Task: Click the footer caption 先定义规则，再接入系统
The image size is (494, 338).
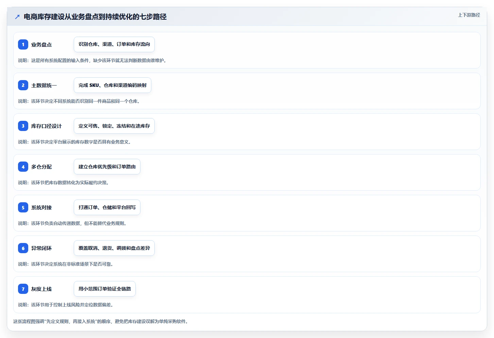Action: 101,321
